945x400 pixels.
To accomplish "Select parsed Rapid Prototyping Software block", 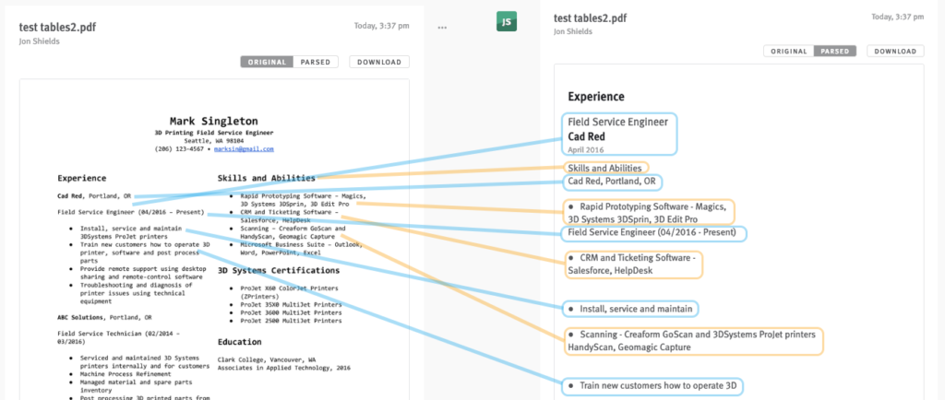I will [647, 212].
